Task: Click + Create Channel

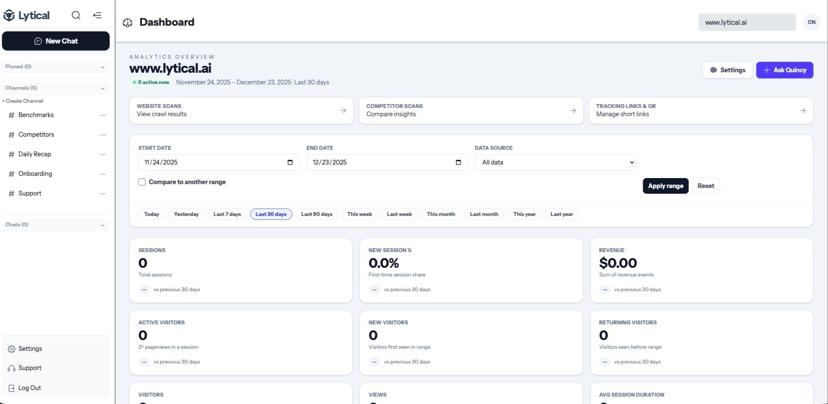Action: (23, 101)
